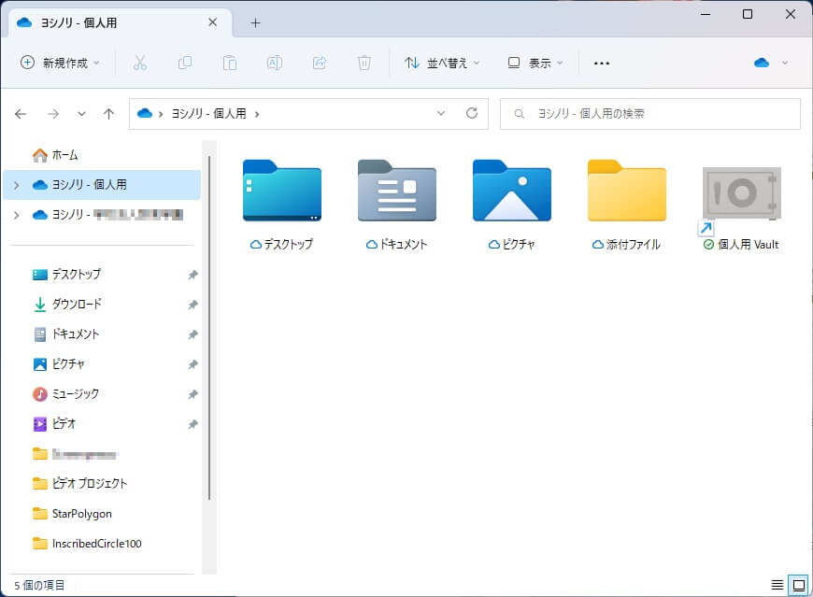Expand the OneDrive status chevron in toolbar
The image size is (813, 597).
[784, 63]
